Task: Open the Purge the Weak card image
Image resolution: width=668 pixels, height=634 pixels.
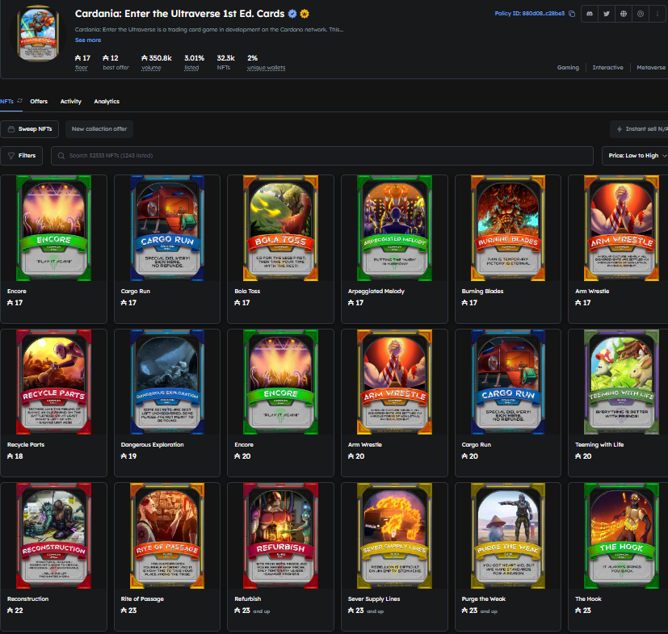Action: tap(508, 535)
